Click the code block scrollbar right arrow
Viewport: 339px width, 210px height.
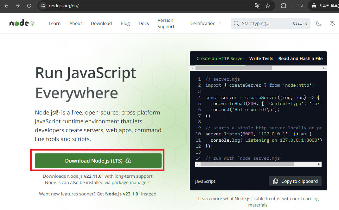[319, 164]
